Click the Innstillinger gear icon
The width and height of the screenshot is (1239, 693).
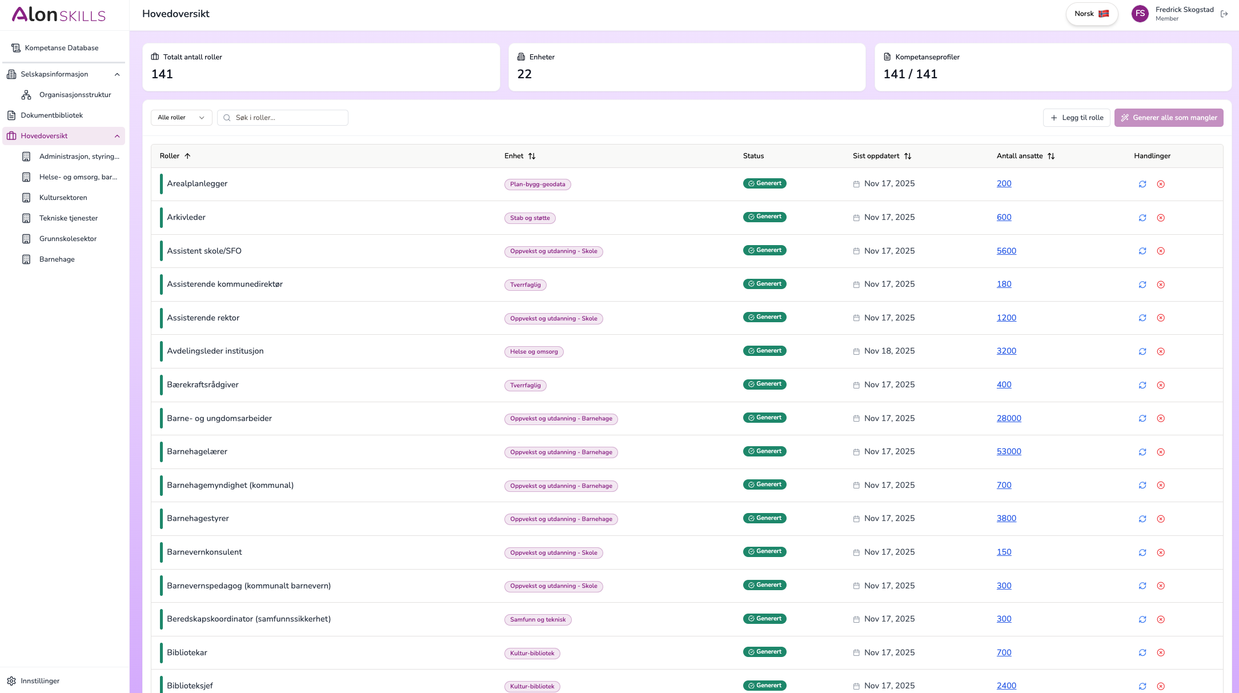tap(11, 680)
